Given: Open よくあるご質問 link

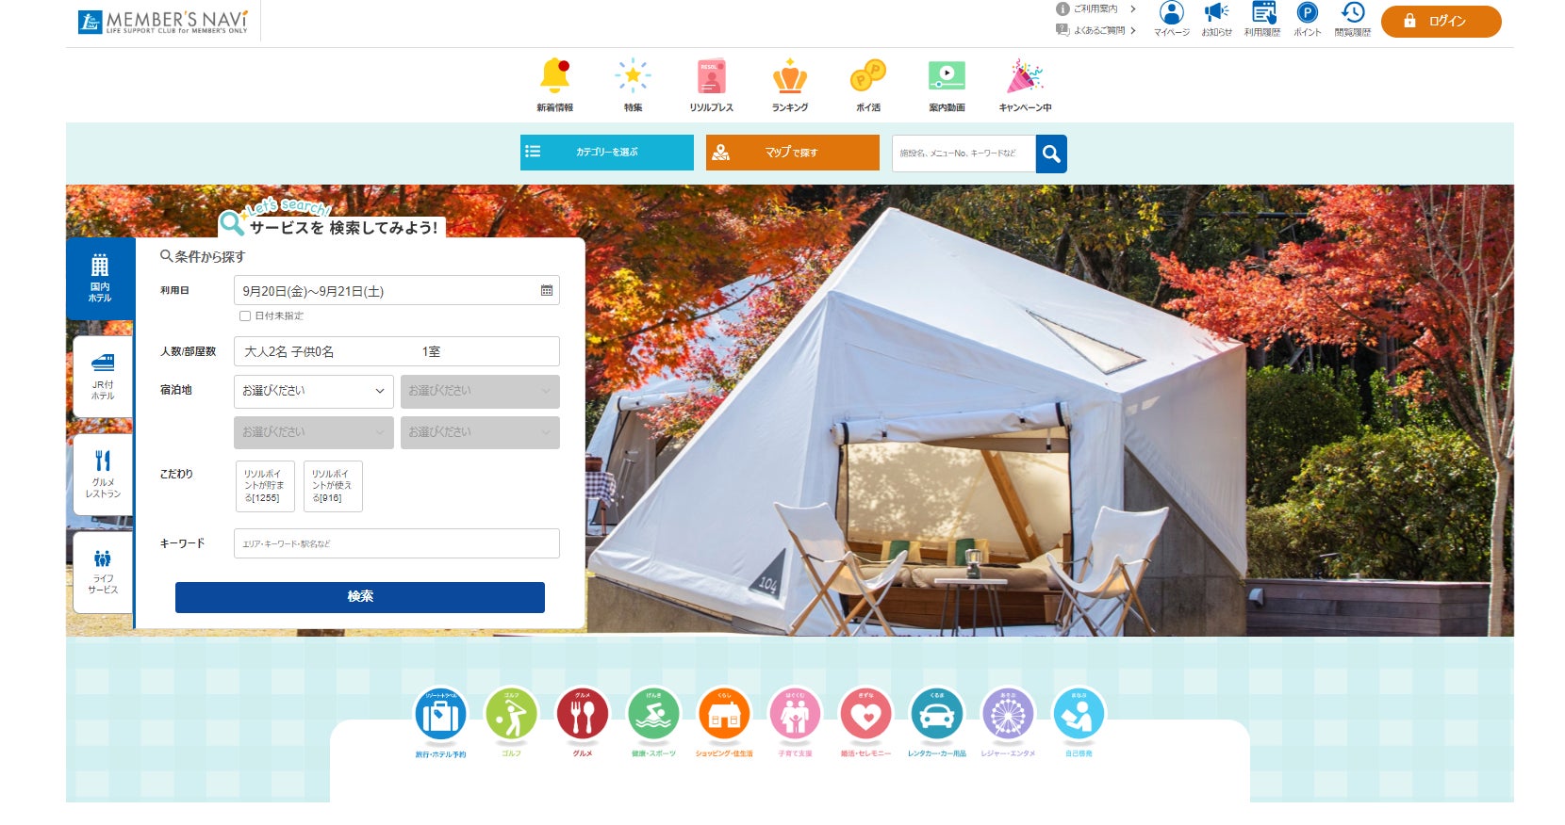Looking at the screenshot, I should coord(1096,30).
